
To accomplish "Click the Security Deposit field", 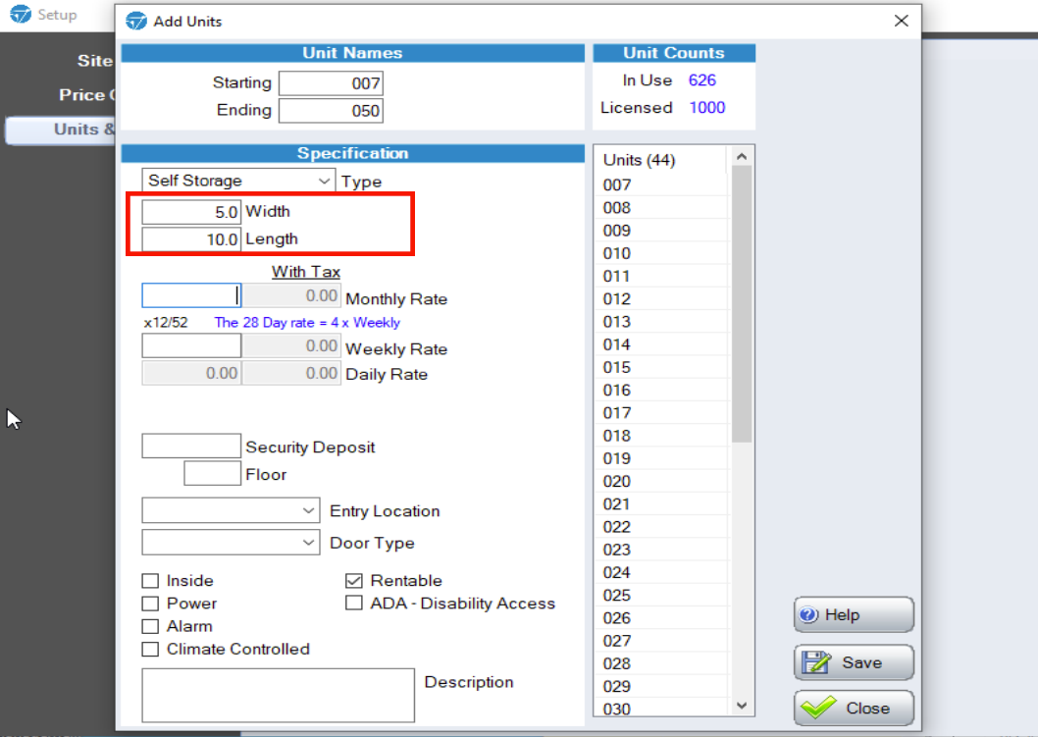I will (191, 447).
